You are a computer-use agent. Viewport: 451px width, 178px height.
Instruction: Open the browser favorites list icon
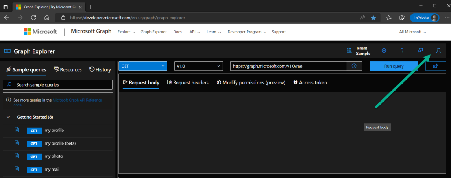pos(389,18)
